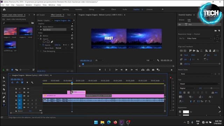Switch to the Browse tab in Essential Graphics
The width and height of the screenshot is (224, 126).
pyautogui.click(x=182, y=20)
